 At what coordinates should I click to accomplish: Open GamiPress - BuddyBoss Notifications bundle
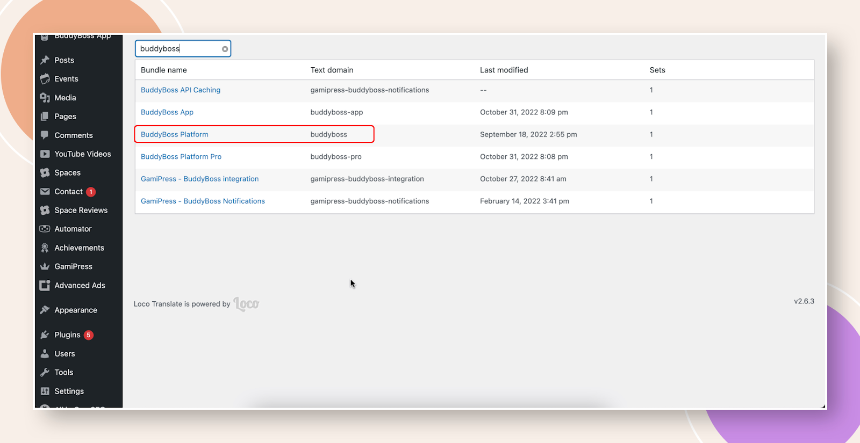pyautogui.click(x=203, y=201)
